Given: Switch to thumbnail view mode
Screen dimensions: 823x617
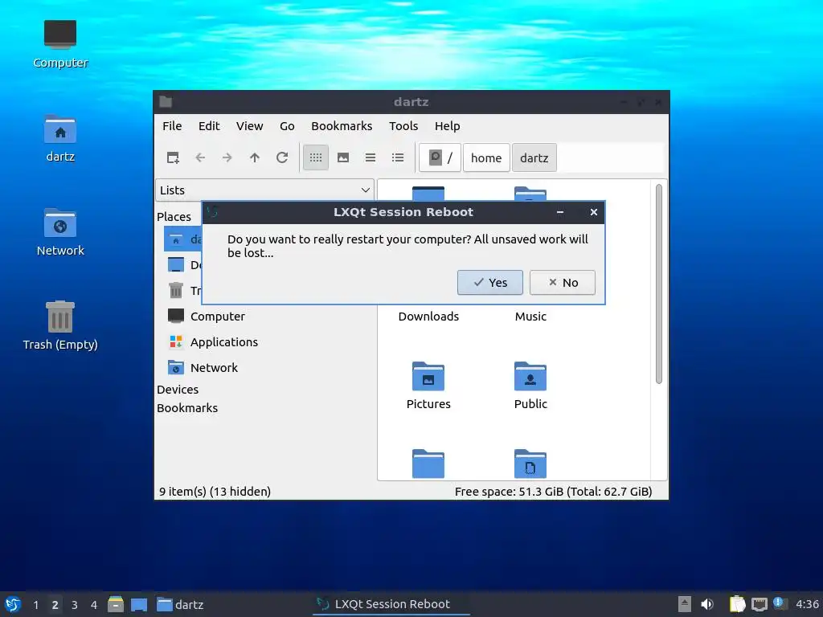Looking at the screenshot, I should tap(342, 157).
